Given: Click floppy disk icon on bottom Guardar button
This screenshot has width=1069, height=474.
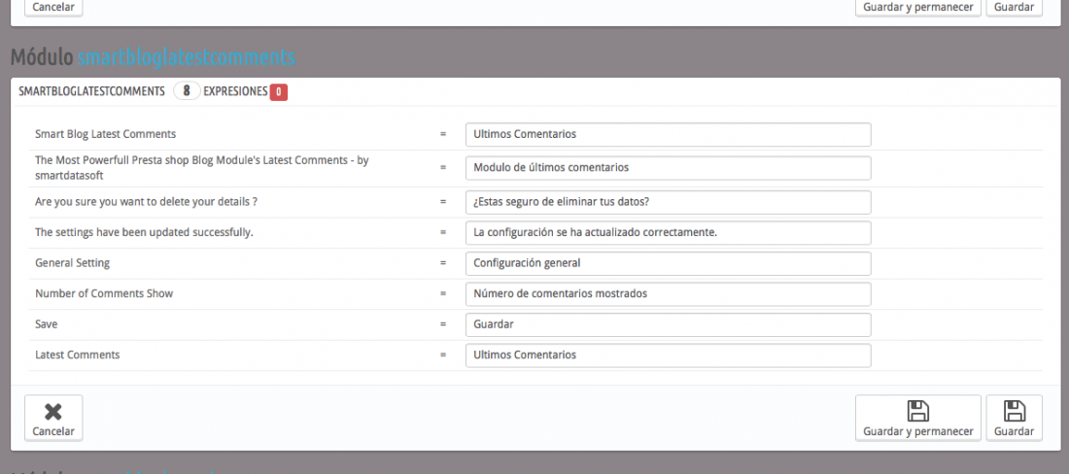Looking at the screenshot, I should tap(1014, 411).
